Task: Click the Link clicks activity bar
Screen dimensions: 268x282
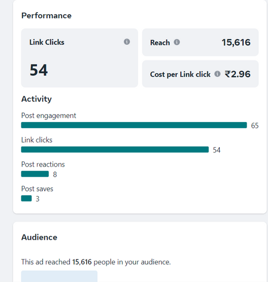Action: pos(115,149)
